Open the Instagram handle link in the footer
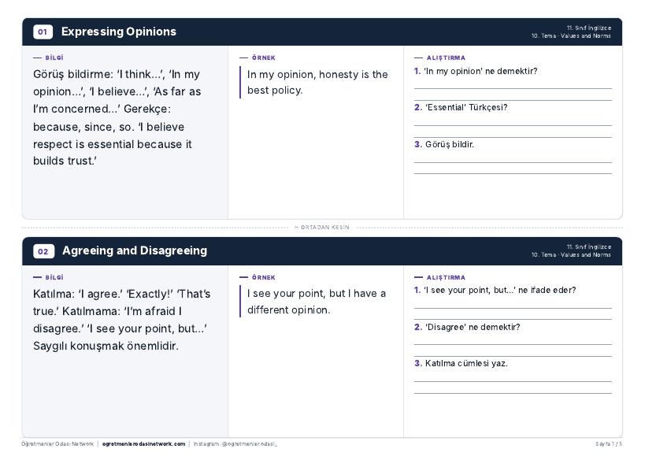 235,444
